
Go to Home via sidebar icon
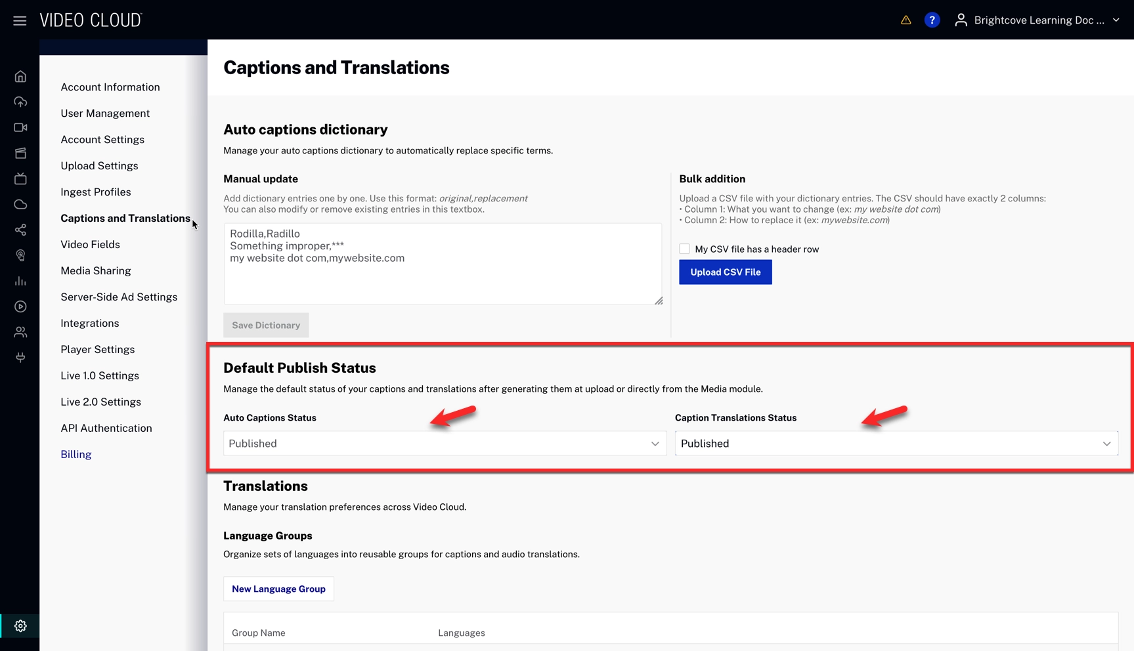tap(20, 77)
